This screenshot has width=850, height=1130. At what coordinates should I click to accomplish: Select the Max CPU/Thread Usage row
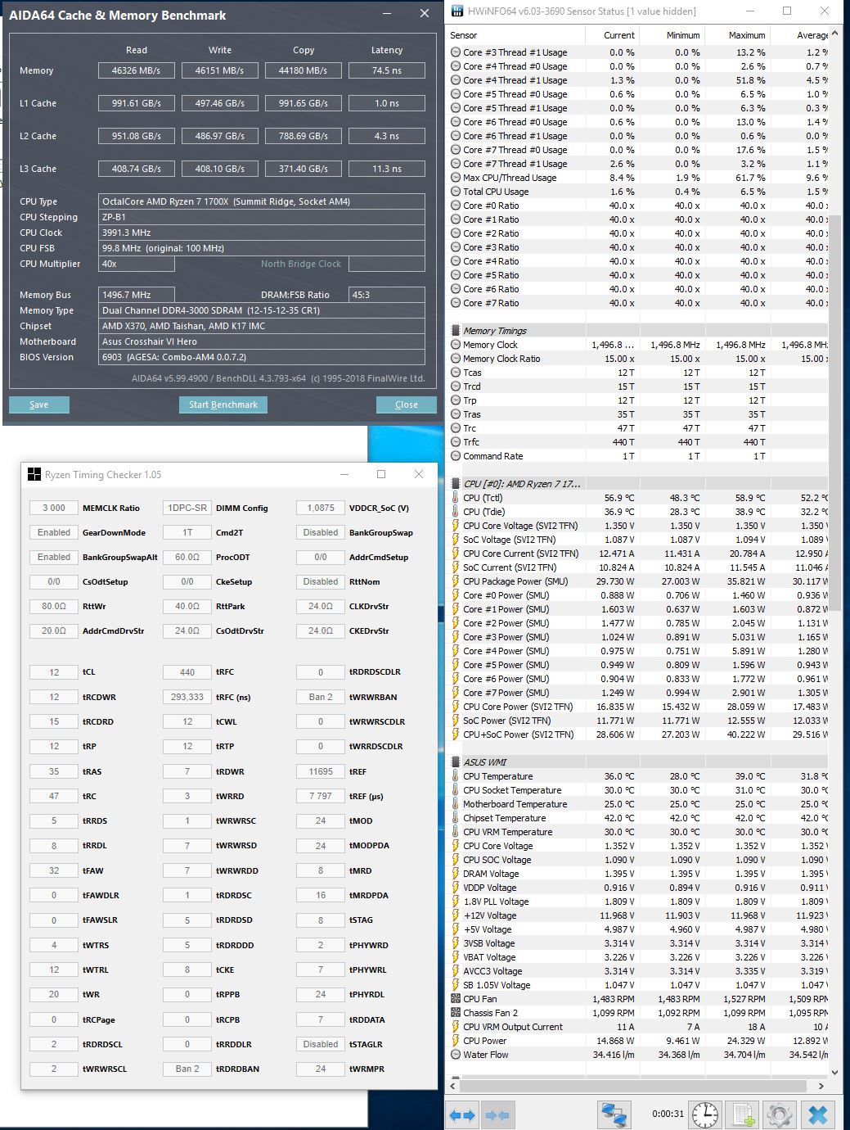coord(638,178)
